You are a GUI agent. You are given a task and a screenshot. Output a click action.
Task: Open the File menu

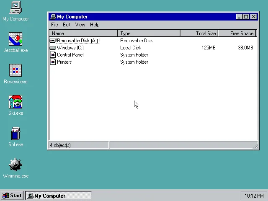[x=54, y=25]
